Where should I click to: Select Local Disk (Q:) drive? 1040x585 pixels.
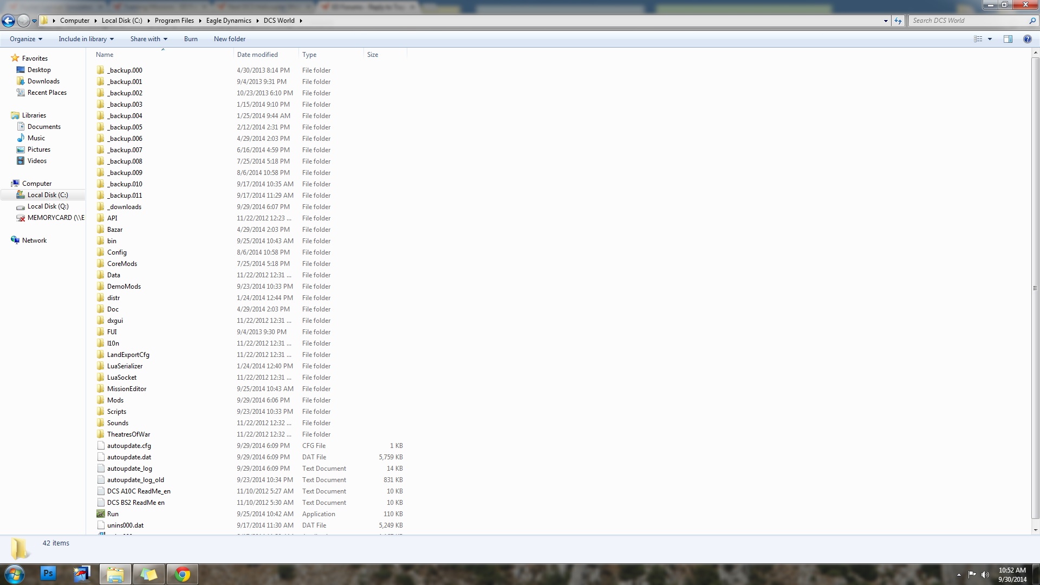point(48,206)
